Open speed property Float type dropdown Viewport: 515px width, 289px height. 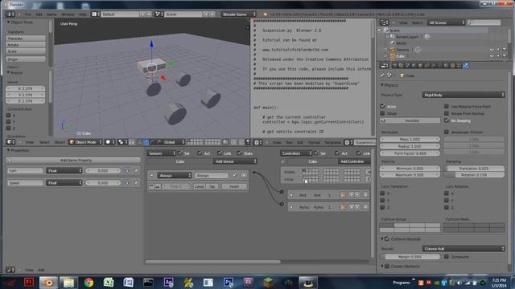coord(64,183)
